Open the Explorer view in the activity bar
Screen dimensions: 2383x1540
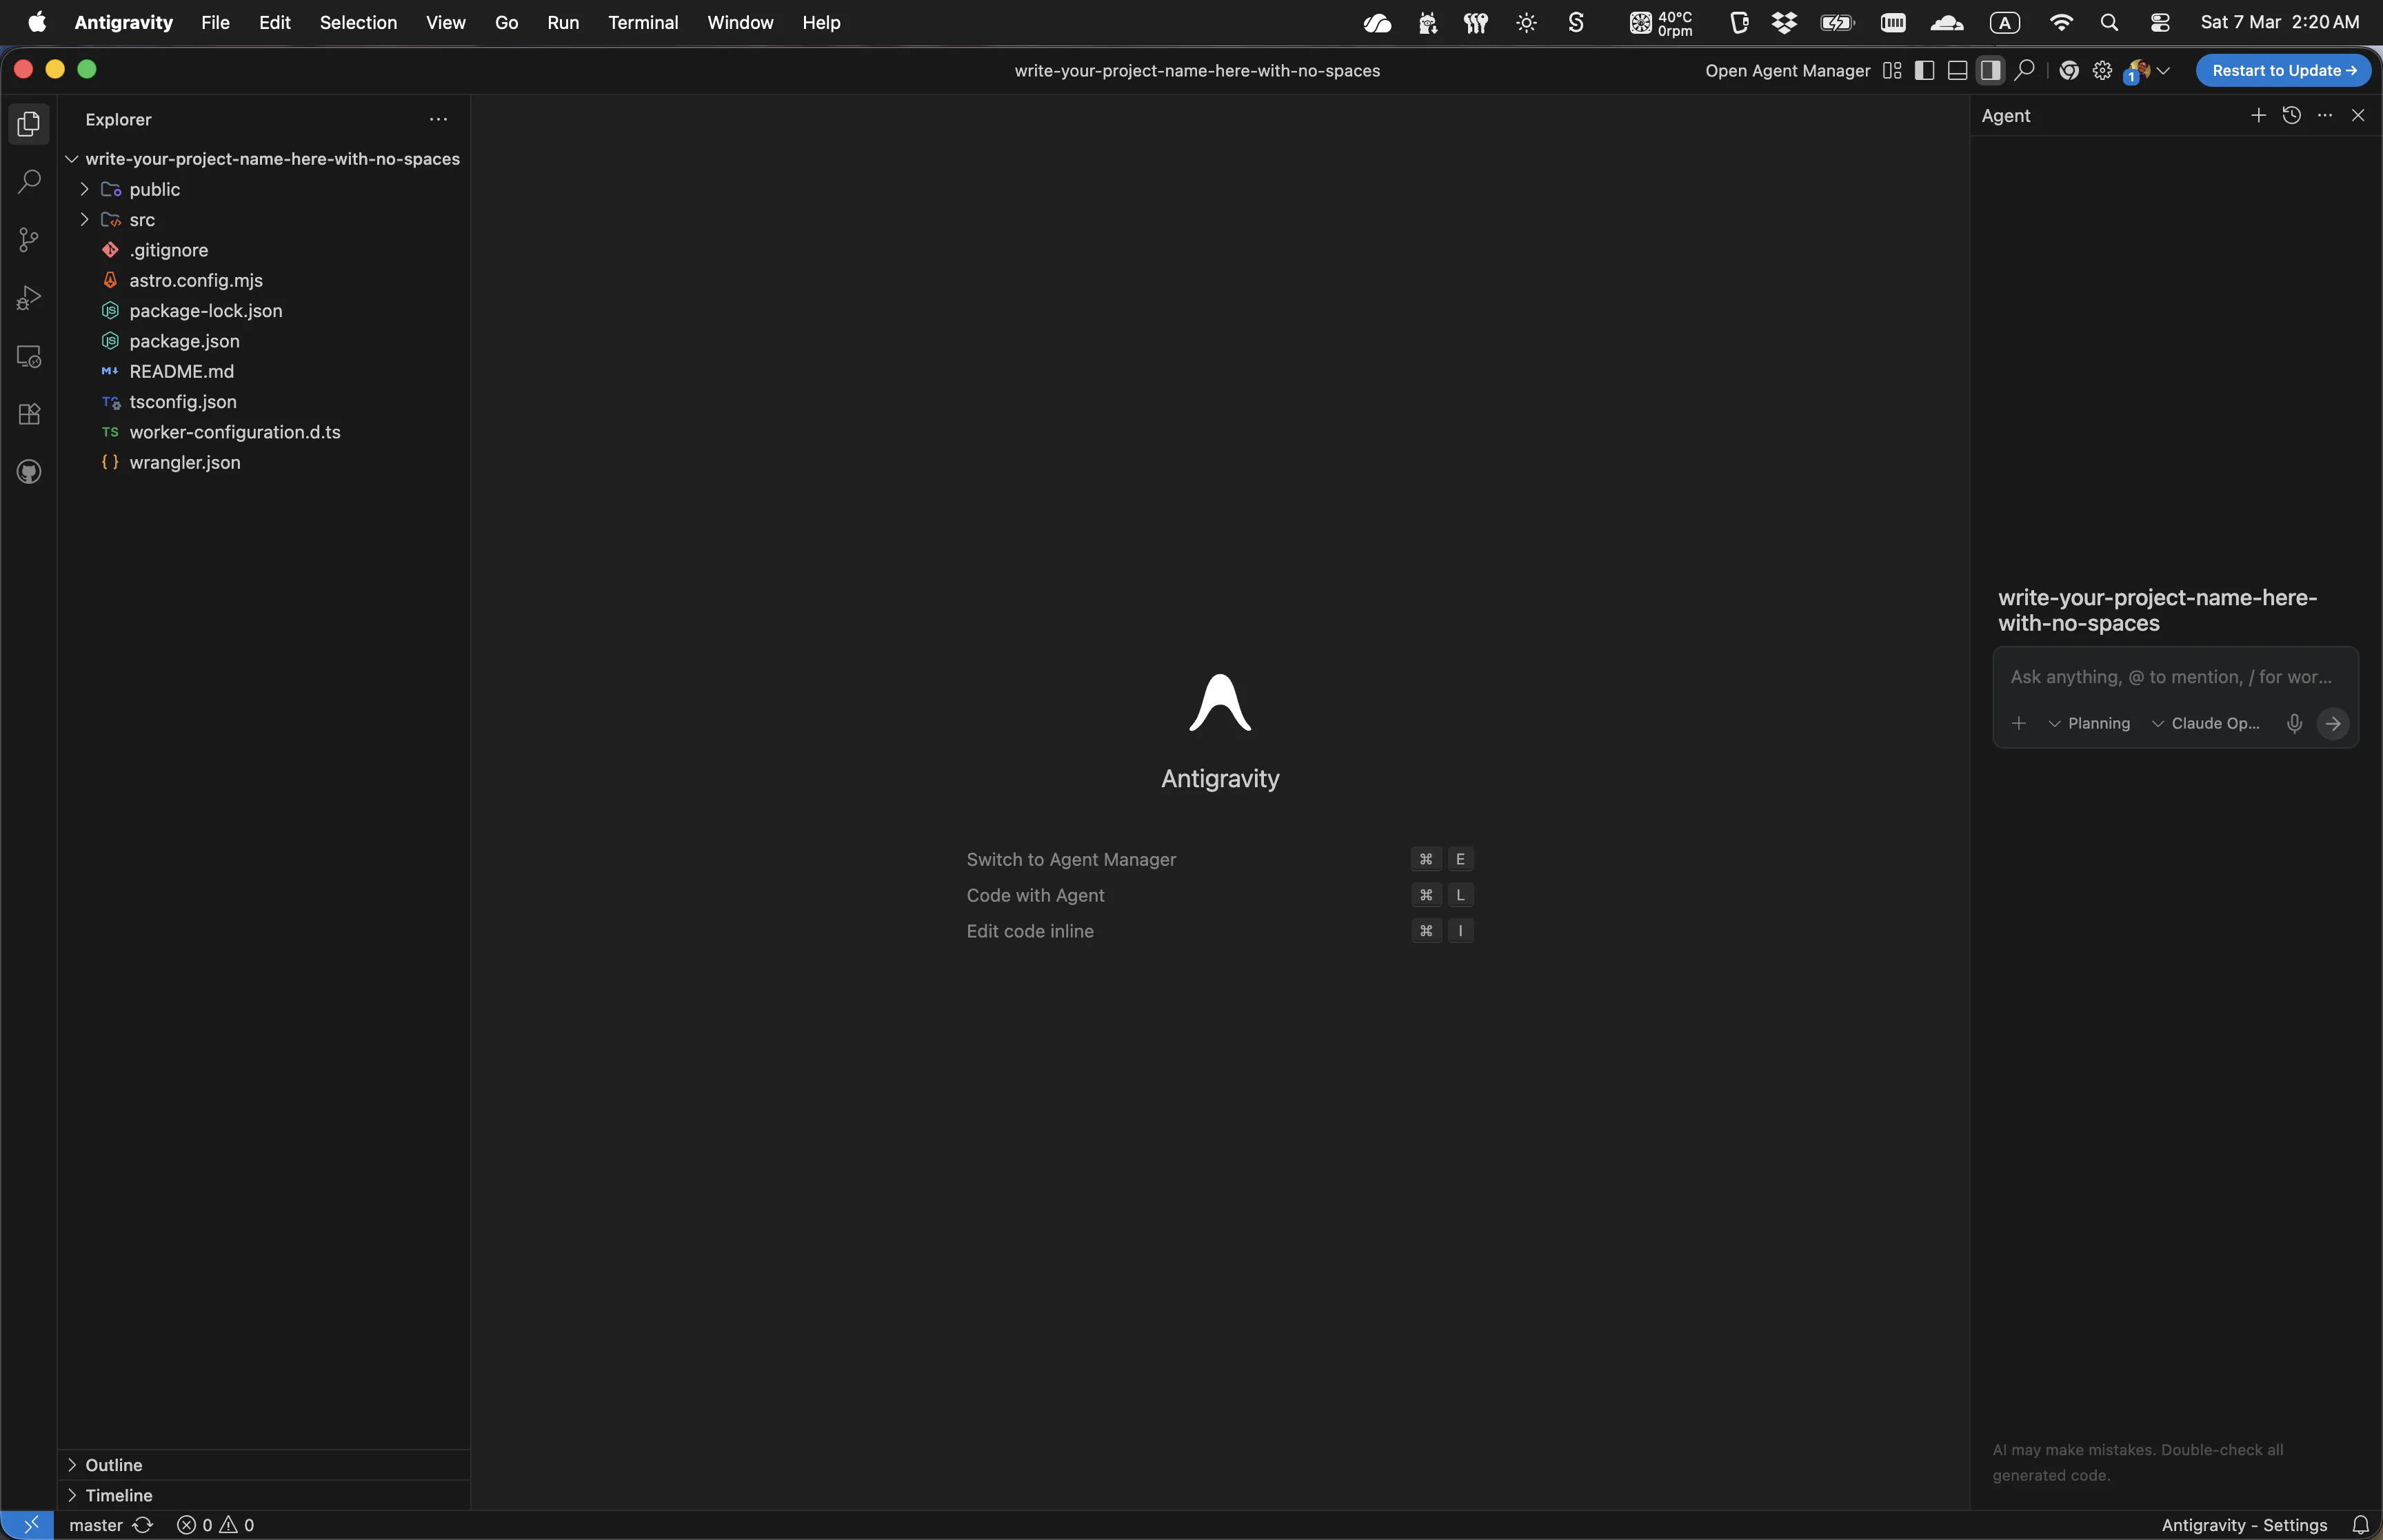(x=29, y=124)
